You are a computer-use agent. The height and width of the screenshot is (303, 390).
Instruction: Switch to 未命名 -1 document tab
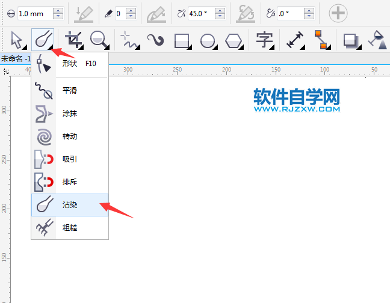(16, 59)
